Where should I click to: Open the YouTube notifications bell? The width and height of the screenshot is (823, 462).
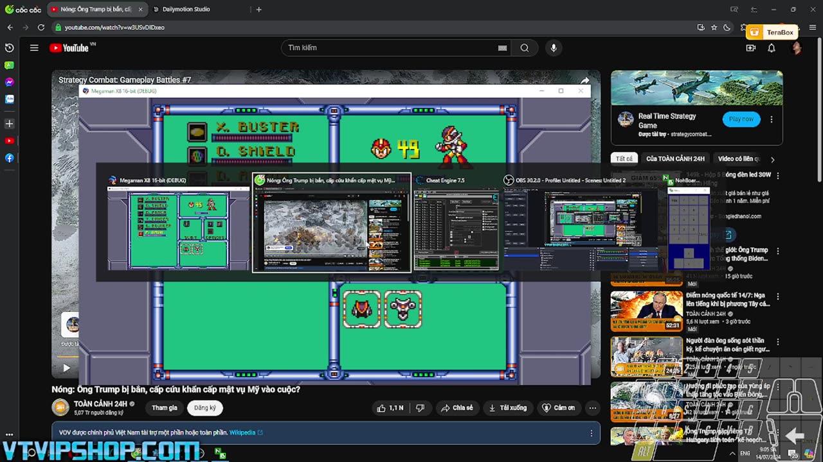[772, 47]
